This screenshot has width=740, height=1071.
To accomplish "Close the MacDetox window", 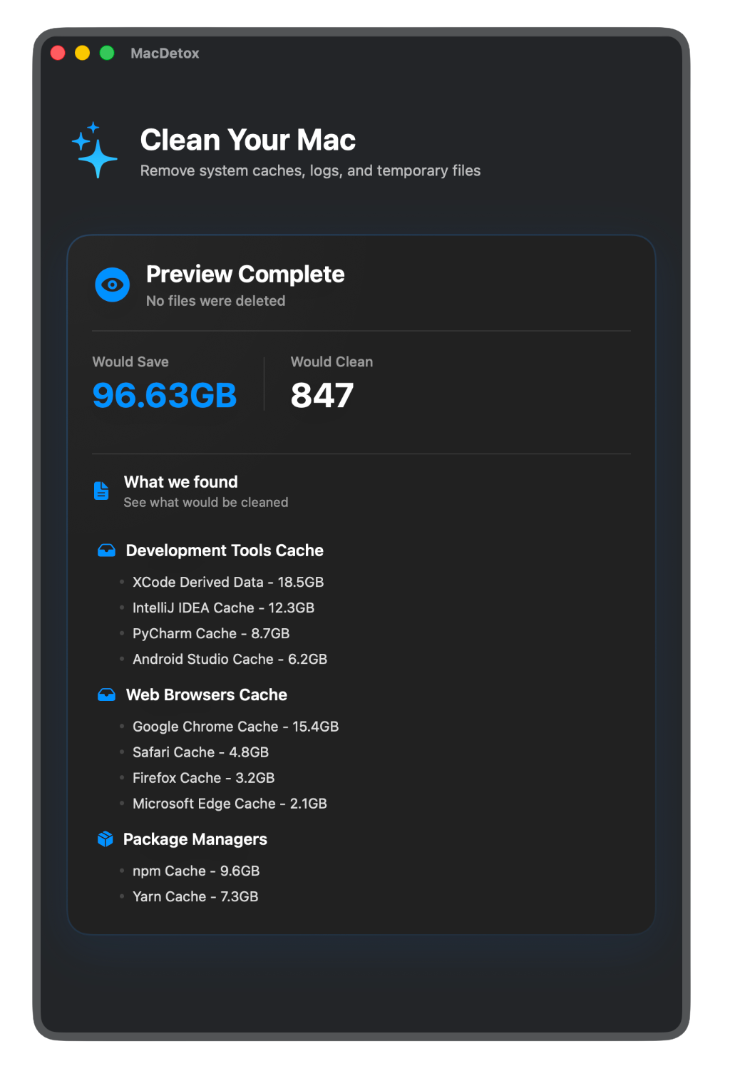I will pos(58,53).
